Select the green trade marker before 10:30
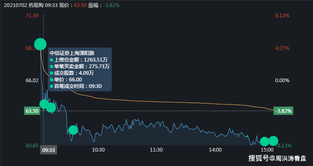Image resolution: width=313 pixels, height=166 pixels. (x=73, y=130)
